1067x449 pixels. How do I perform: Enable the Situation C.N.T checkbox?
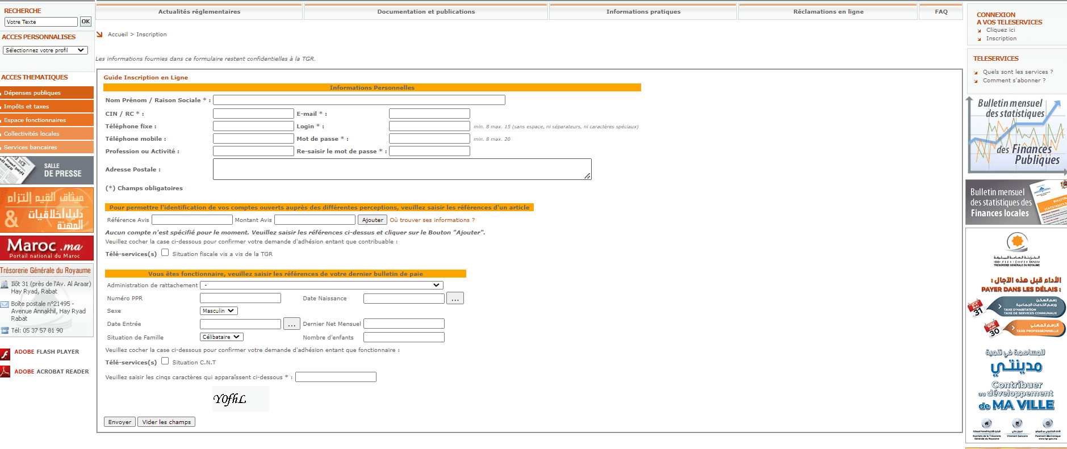pyautogui.click(x=165, y=361)
